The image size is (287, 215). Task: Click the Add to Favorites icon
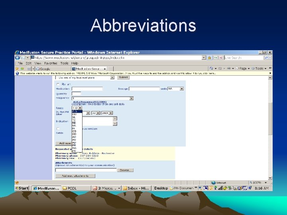[22, 68]
